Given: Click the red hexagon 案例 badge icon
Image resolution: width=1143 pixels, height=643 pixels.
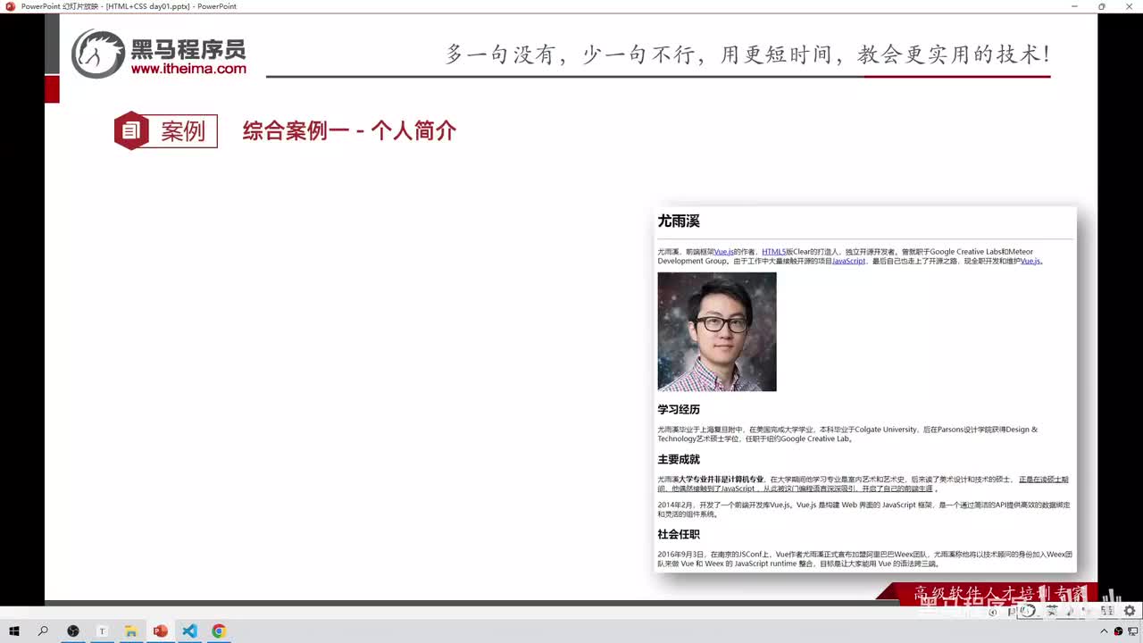Looking at the screenshot, I should [x=131, y=130].
